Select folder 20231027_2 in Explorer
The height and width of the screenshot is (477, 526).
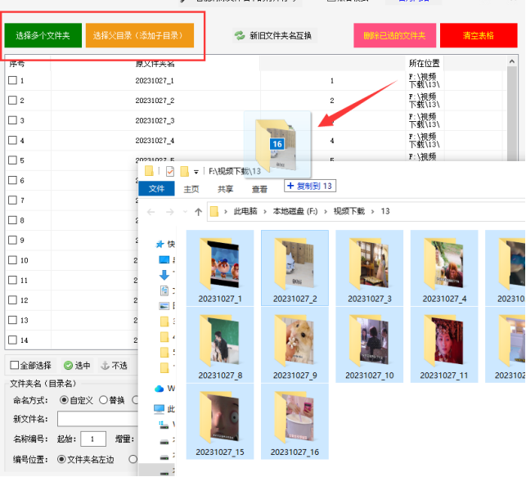pyautogui.click(x=294, y=268)
